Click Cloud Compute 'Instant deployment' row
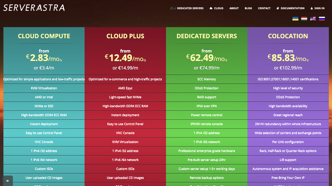The width and height of the screenshot is (332, 186). tap(44, 124)
